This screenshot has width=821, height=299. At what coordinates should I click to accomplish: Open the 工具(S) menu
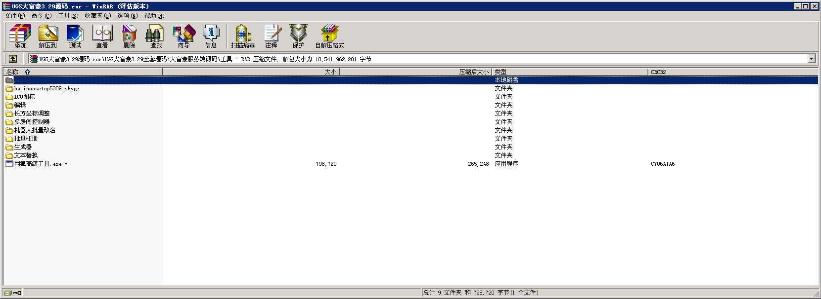[68, 16]
